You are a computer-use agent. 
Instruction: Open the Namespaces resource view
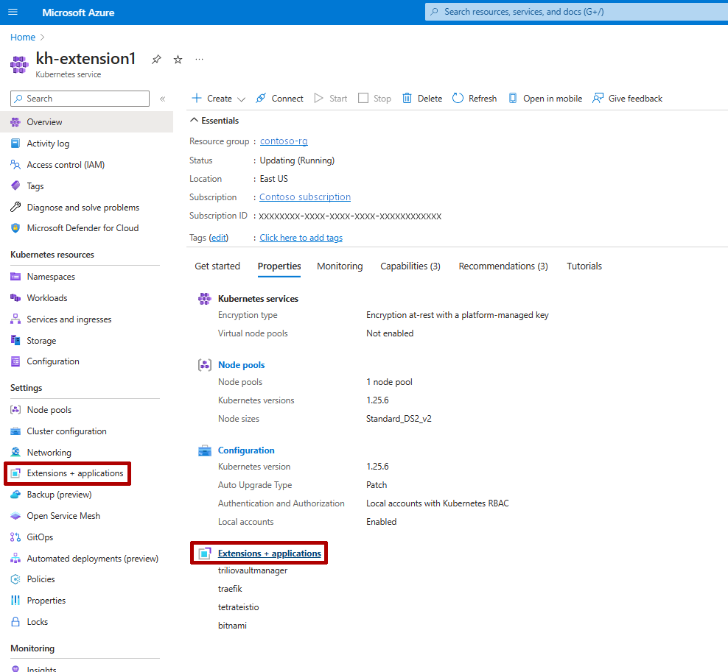click(49, 276)
